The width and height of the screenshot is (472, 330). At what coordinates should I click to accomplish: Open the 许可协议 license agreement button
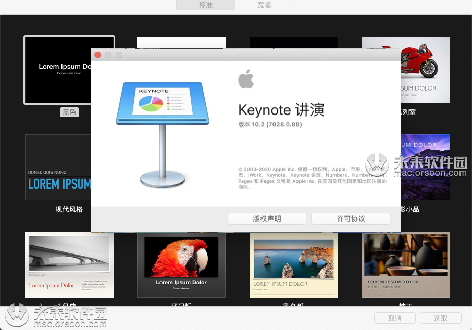click(x=351, y=219)
